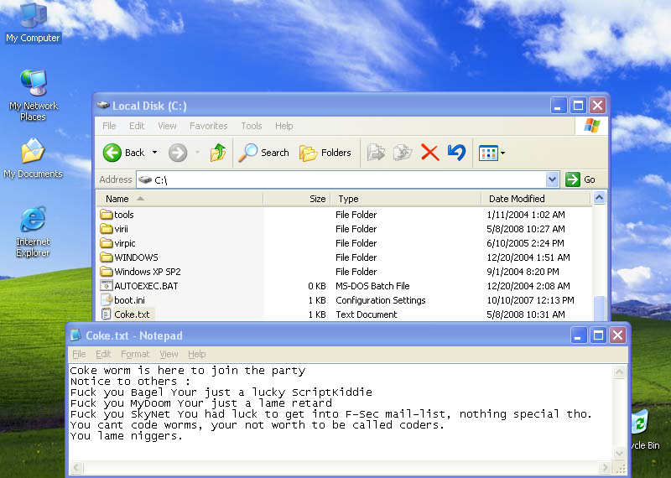Open My Documents desktop icon
671x478 pixels.
click(33, 158)
